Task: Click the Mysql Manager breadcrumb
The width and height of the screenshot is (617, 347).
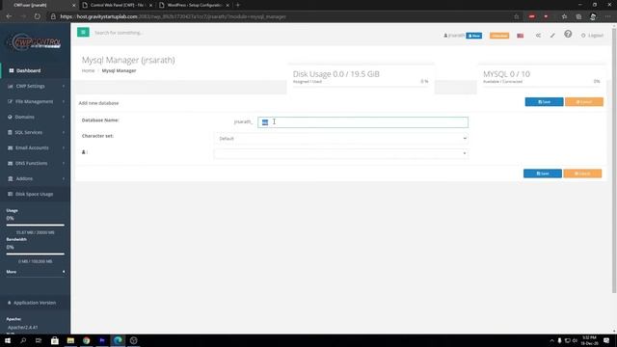Action: click(119, 70)
